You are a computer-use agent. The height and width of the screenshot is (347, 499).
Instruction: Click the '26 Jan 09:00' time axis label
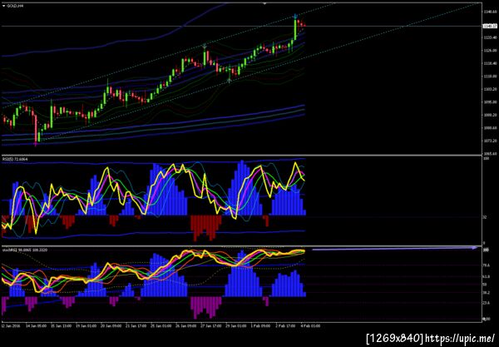click(186, 326)
